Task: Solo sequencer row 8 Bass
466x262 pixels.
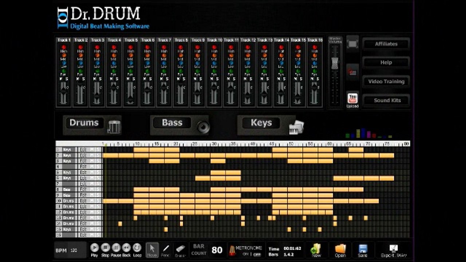Action: [x=98, y=190]
